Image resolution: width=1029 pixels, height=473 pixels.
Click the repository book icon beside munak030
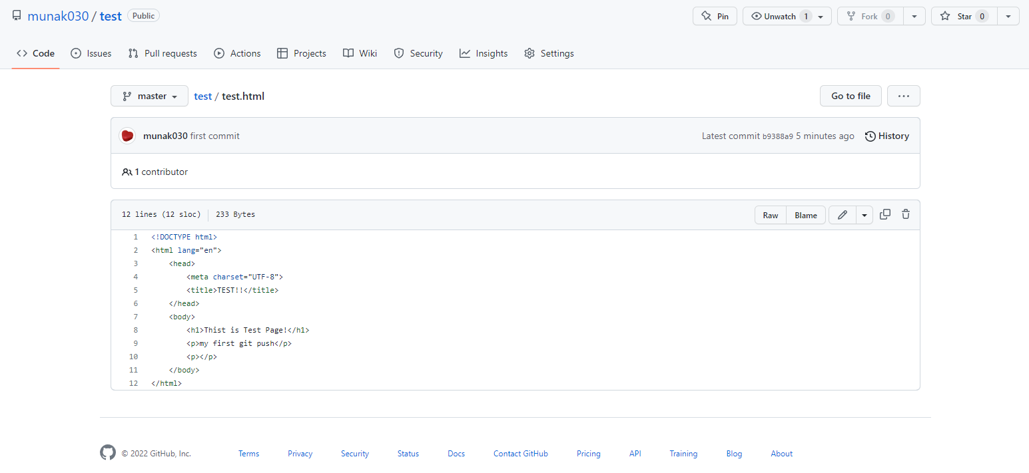(17, 15)
